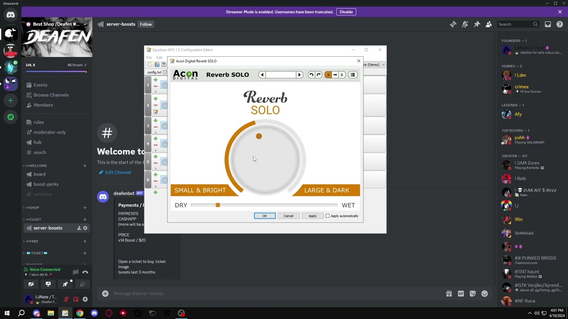Go to previous preset with left arrow
The image size is (568, 319).
262,75
